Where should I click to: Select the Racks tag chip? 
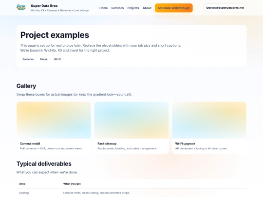(44, 59)
